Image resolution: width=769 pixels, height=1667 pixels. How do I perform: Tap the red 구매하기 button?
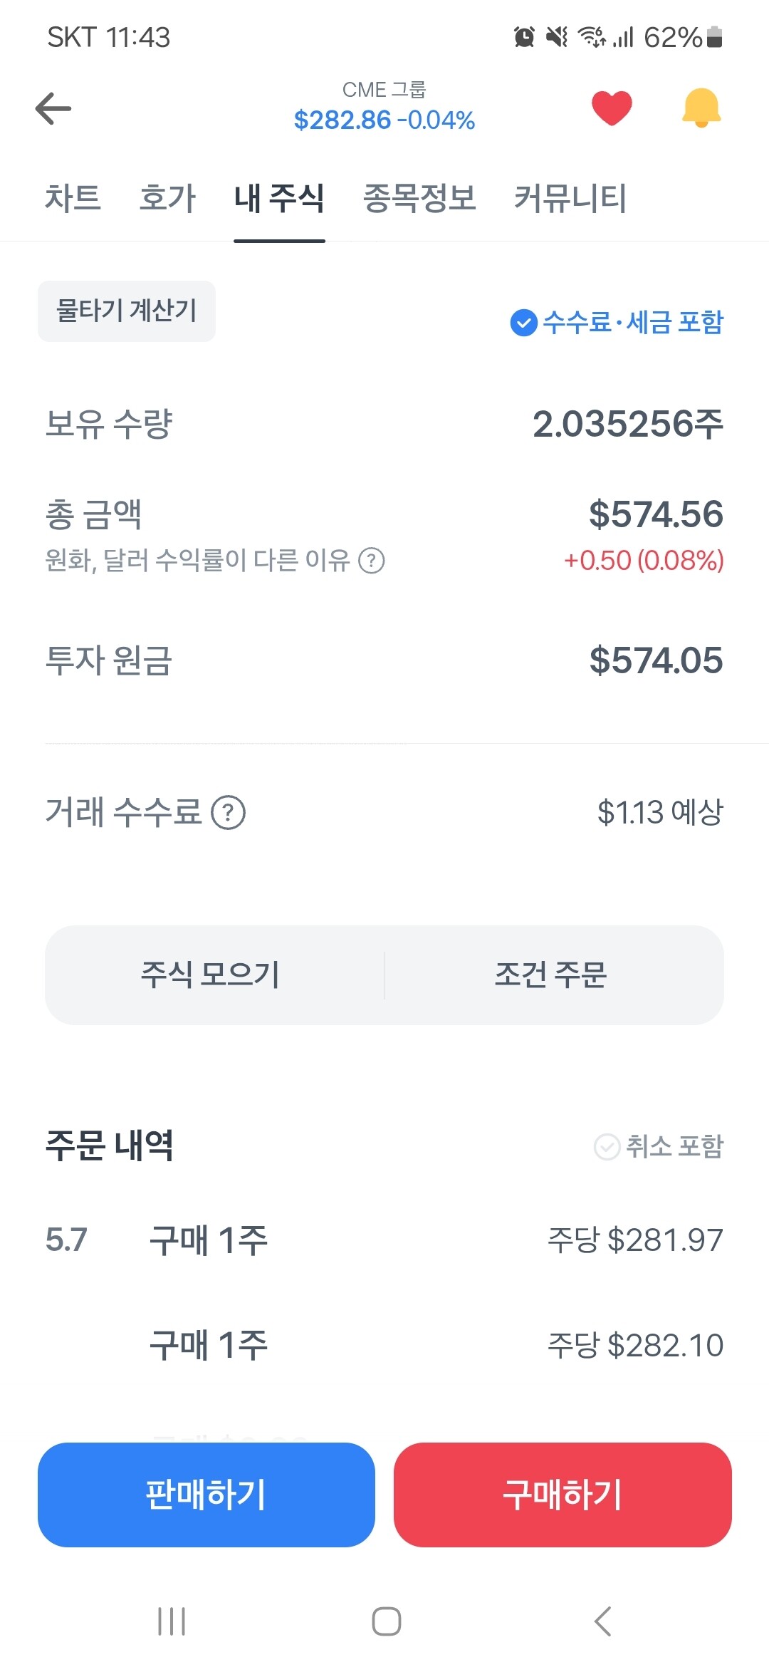click(x=563, y=1495)
